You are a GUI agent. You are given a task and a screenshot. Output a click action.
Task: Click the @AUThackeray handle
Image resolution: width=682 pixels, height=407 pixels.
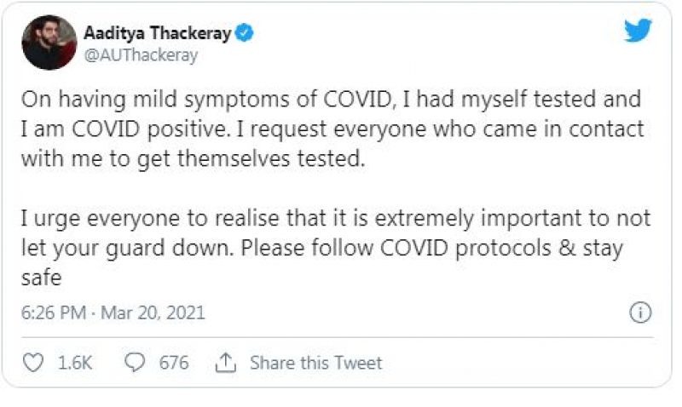(141, 55)
